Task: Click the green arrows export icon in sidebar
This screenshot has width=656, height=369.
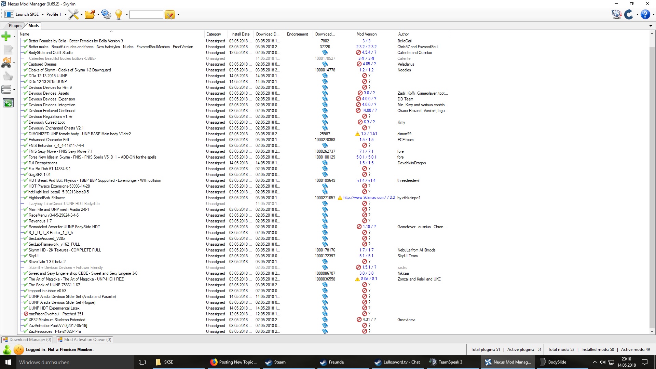Action: [x=8, y=103]
